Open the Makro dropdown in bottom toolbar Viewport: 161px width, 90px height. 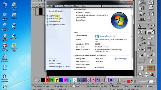pyautogui.click(x=85, y=86)
